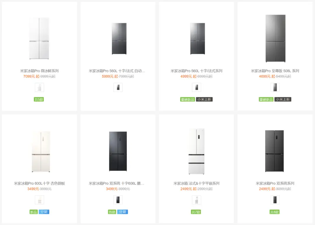315x225 pixels.
Task: Pick the gray swatch under 5999元 price
Action: 118,88
